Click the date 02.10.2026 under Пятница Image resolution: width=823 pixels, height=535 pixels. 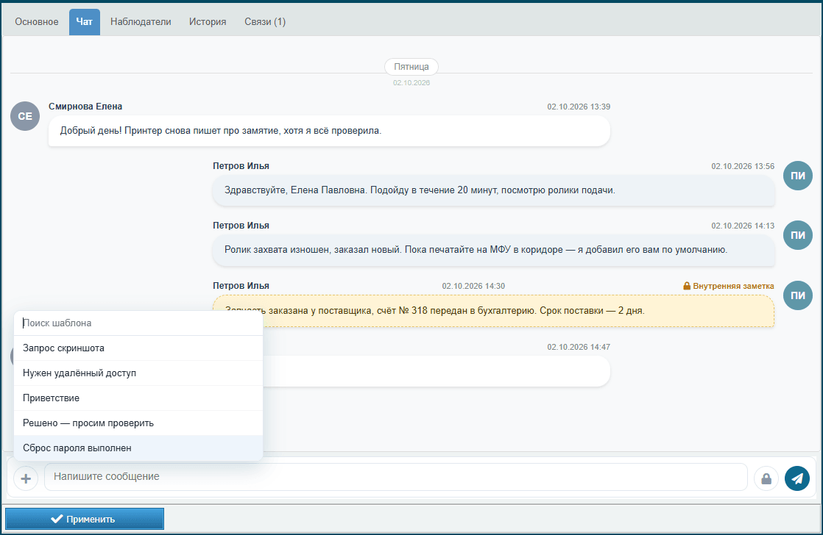point(411,83)
